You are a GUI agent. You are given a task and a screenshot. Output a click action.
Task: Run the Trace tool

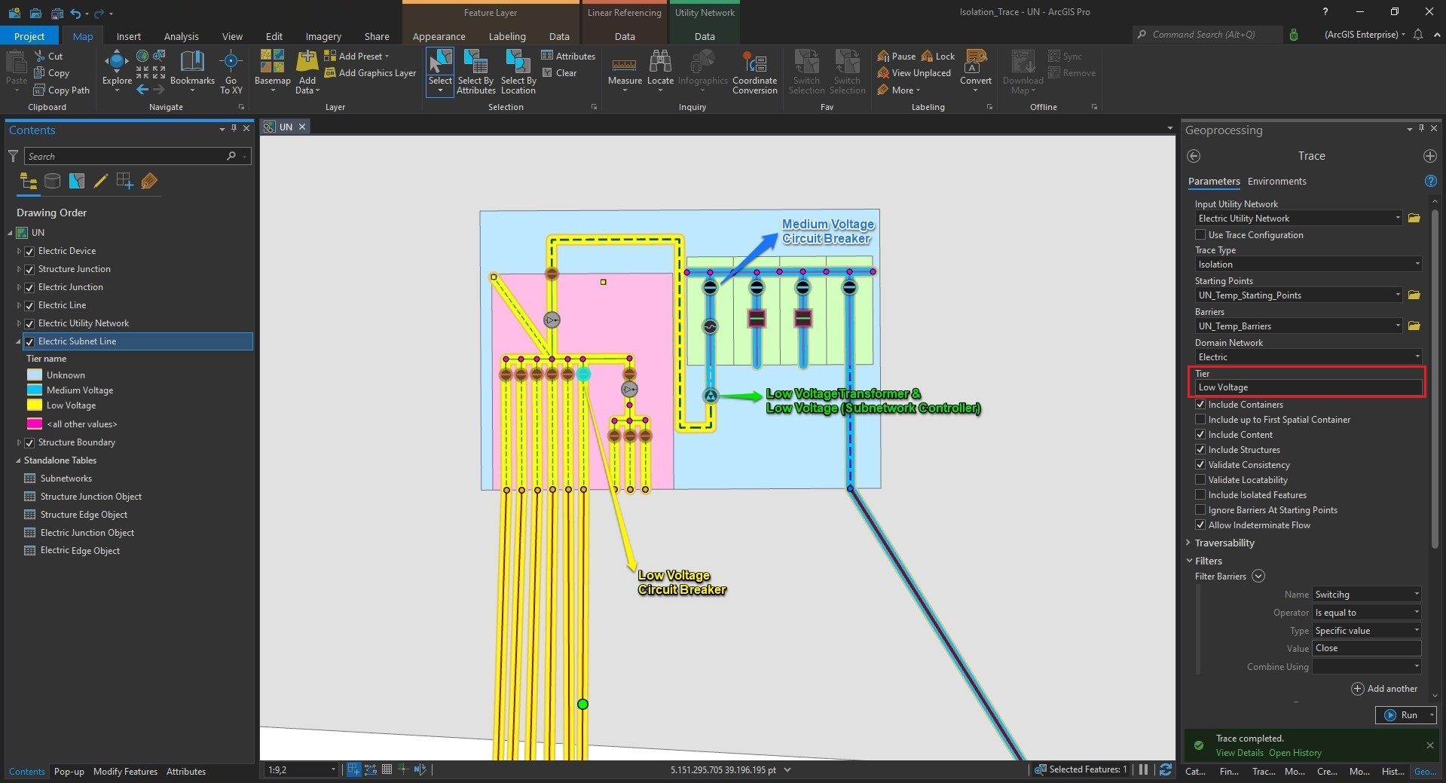(1401, 715)
